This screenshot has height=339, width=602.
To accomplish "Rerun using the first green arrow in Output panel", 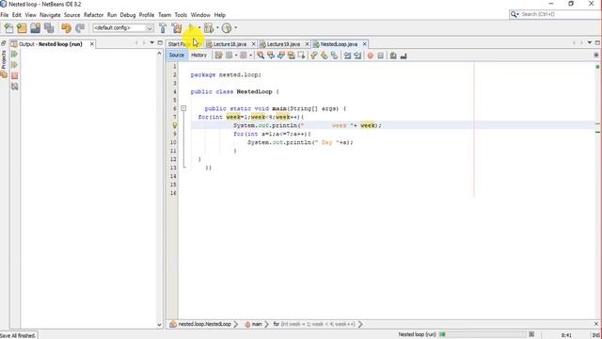I will [15, 55].
